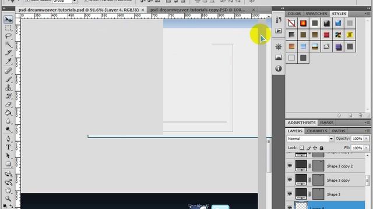Click Delete Style trash button

tap(361, 116)
